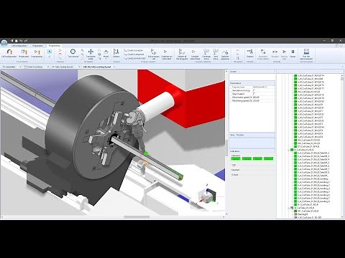Image resolution: width=345 pixels, height=258 pixels.
Task: Activate the Turn around view tool
Action: pyautogui.click(x=73, y=54)
